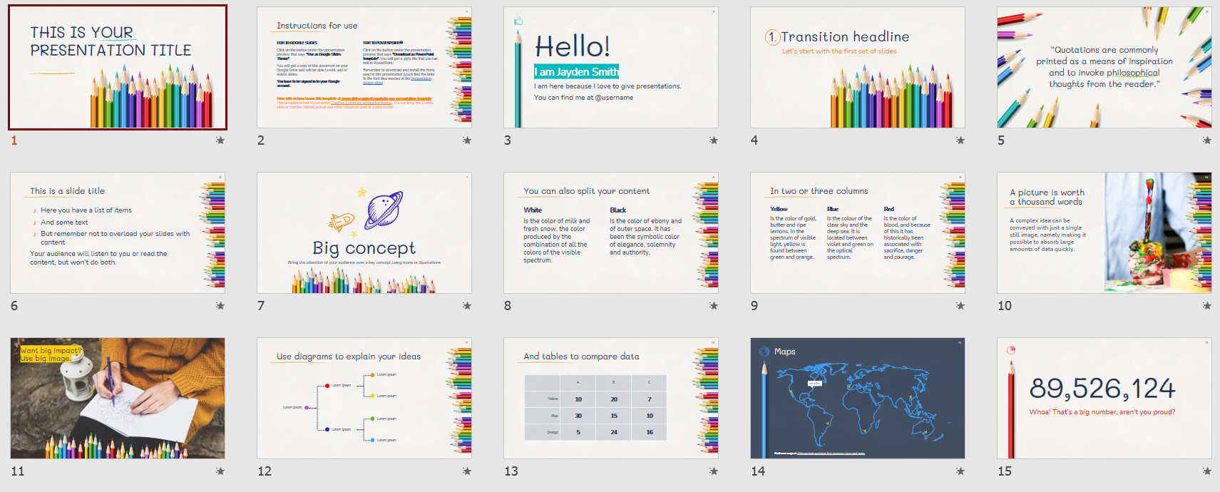1220x492 pixels.
Task: Select slide 7 Big concept thumbnail
Action: point(364,233)
